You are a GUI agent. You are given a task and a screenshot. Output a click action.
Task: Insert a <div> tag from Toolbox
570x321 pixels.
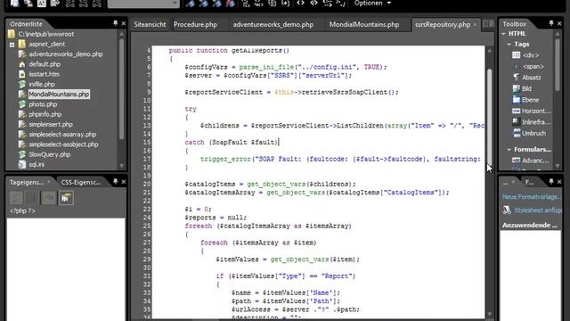531,55
